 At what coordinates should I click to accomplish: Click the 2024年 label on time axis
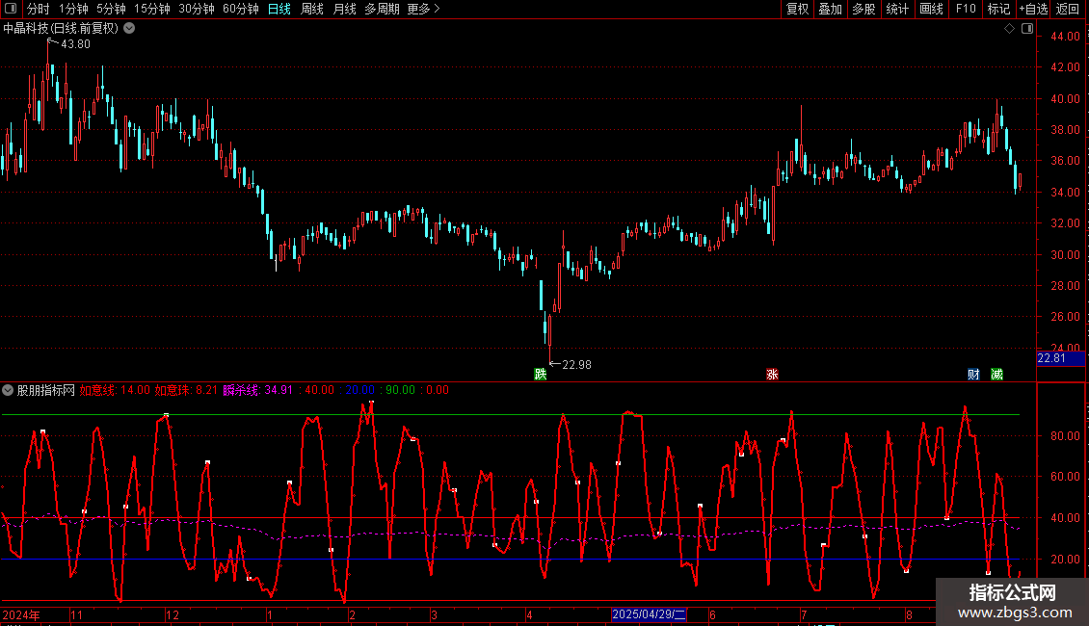point(21,614)
